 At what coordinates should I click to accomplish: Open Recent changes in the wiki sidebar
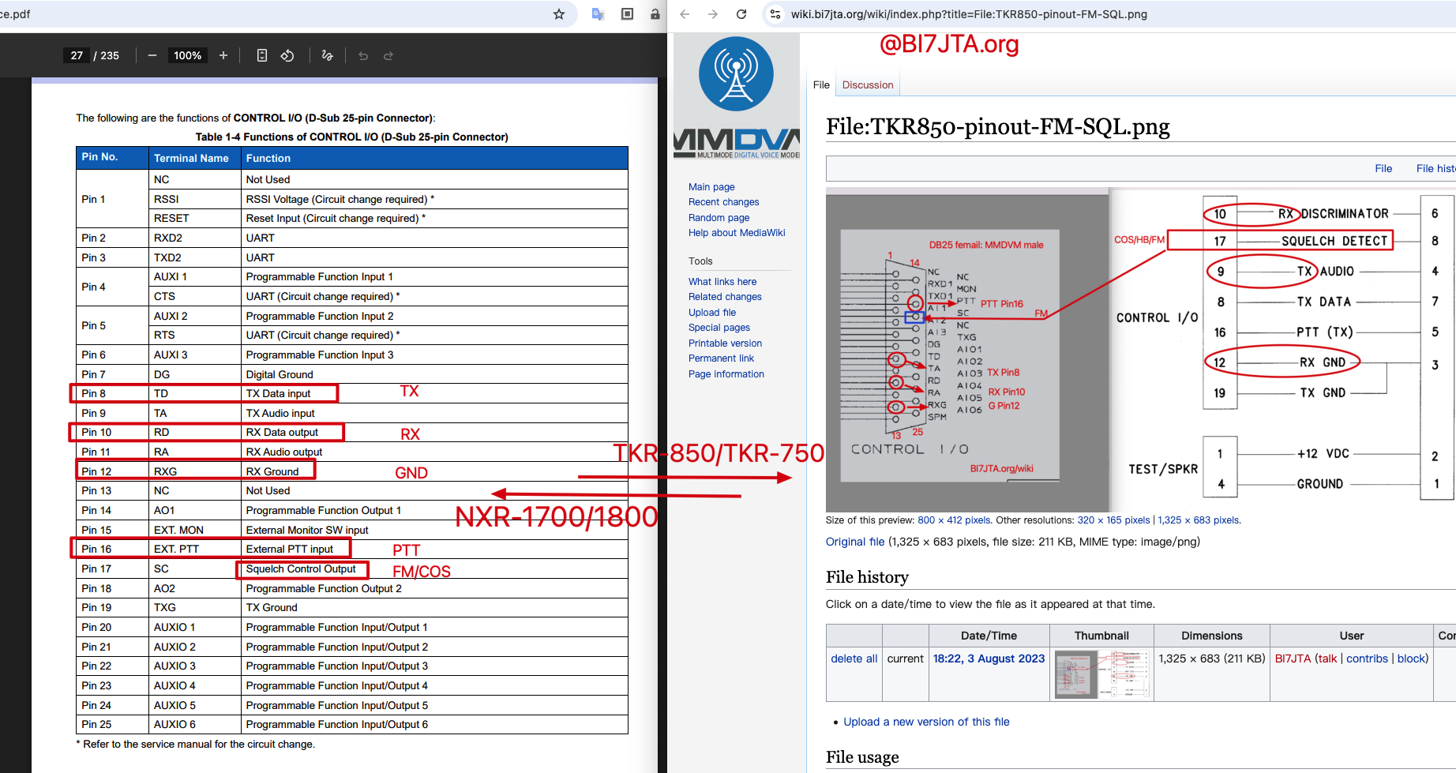(723, 202)
